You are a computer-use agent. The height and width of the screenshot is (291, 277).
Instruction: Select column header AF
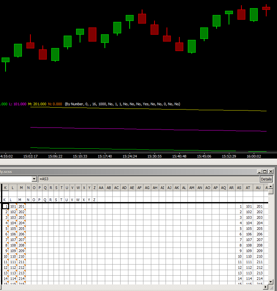click(139, 188)
